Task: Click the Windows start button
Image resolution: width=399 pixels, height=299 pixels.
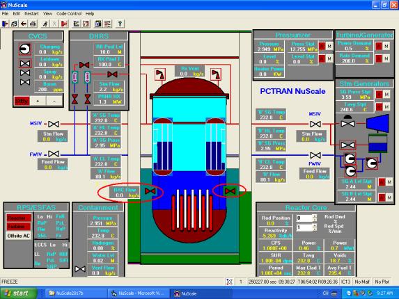Action: 18,293
